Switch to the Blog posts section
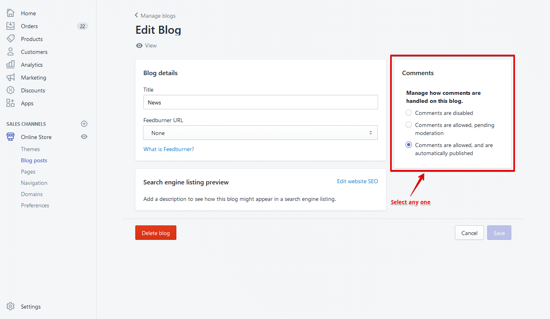 tap(34, 160)
